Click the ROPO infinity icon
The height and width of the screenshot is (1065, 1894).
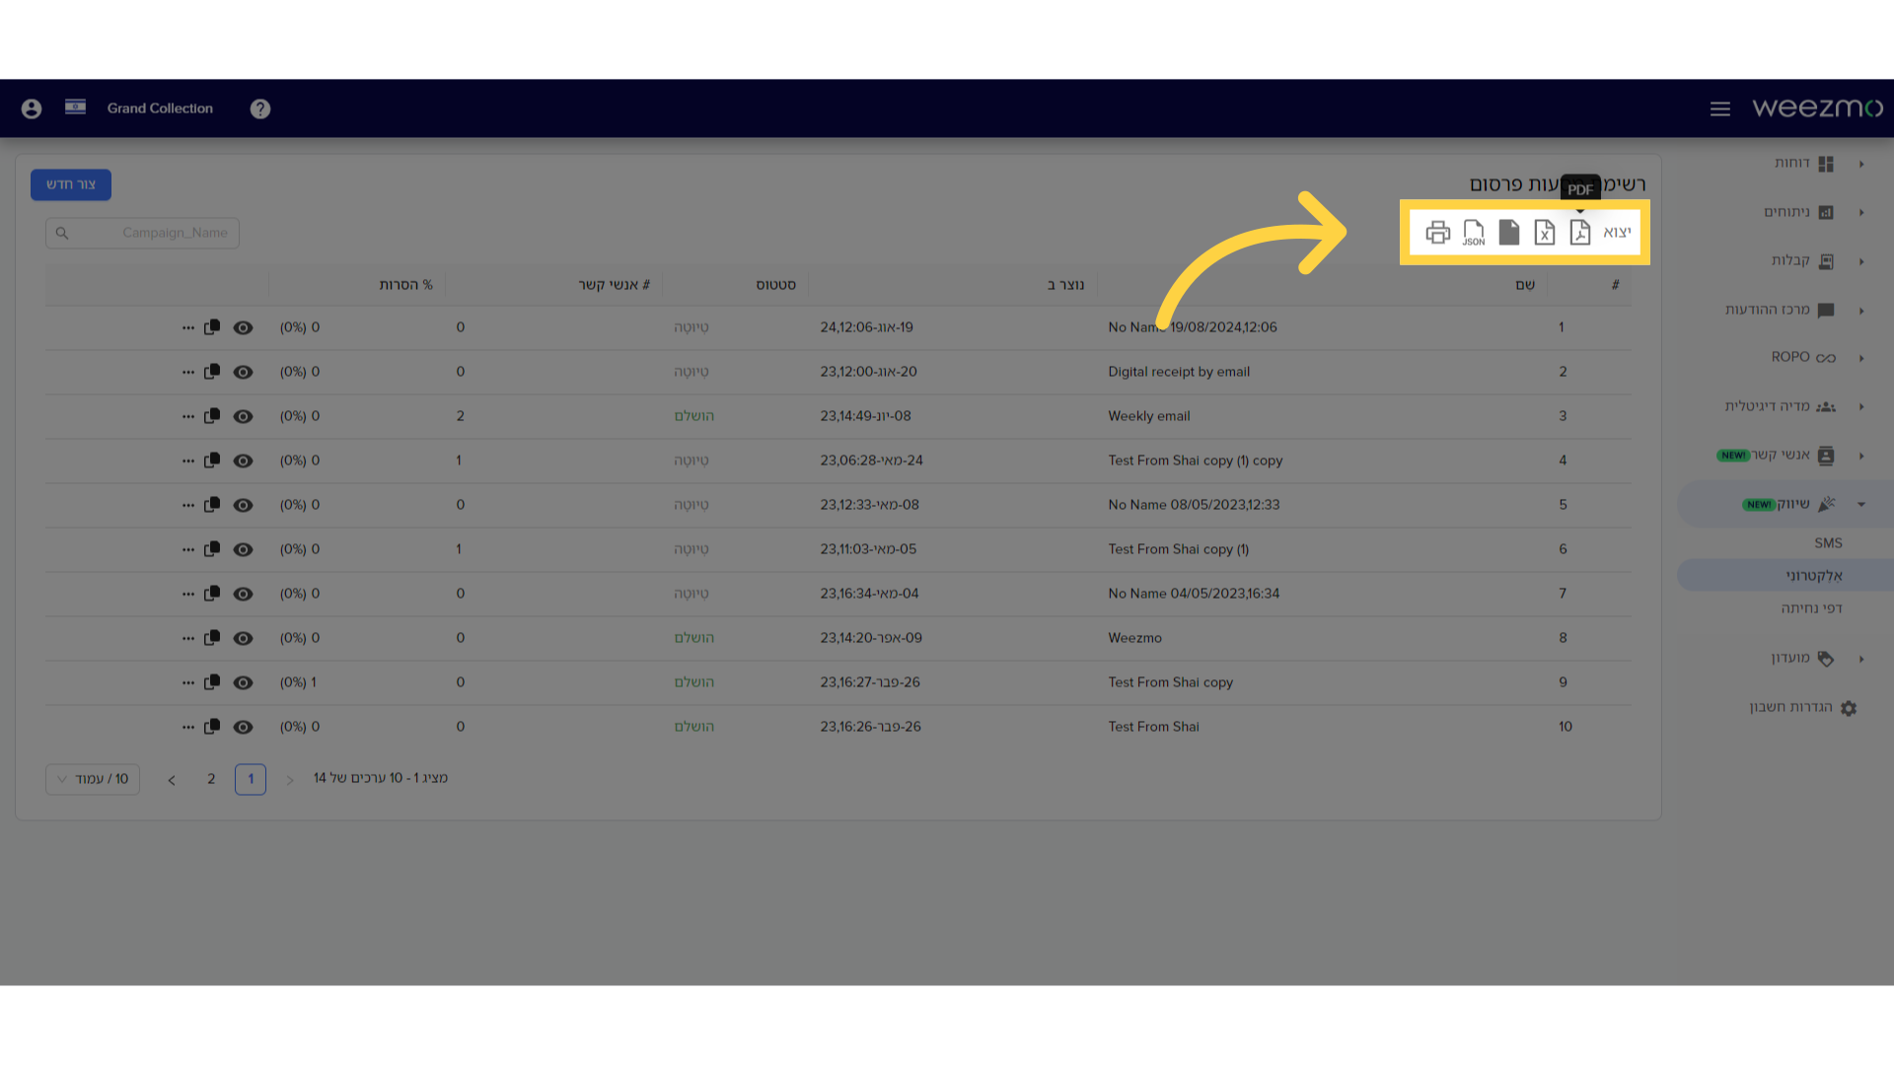click(1826, 358)
